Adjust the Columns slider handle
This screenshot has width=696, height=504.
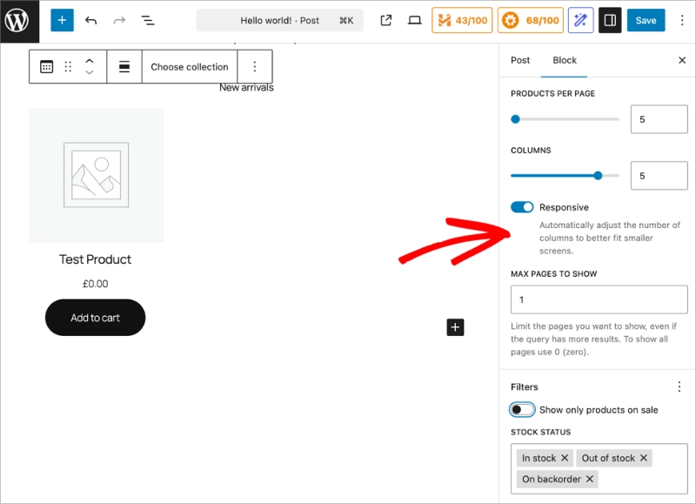[x=598, y=176]
